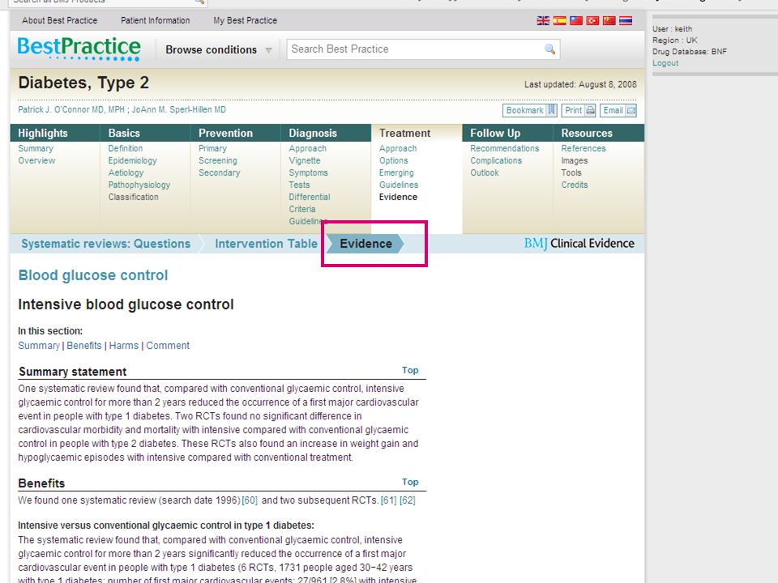Open the Epidemiology link

pos(132,160)
